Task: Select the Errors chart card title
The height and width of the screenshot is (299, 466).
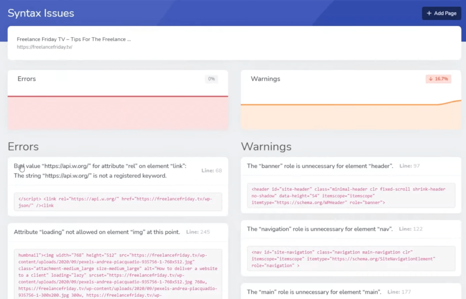Action: pyautogui.click(x=26, y=79)
